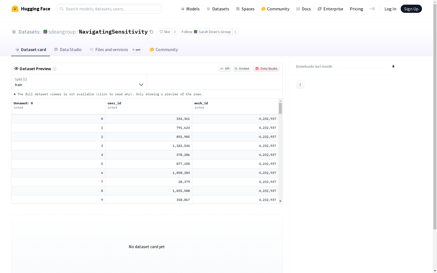Image resolution: width=437 pixels, height=273 pixels.
Task: Follow Sarah Dean's Group
Action: coord(206,32)
